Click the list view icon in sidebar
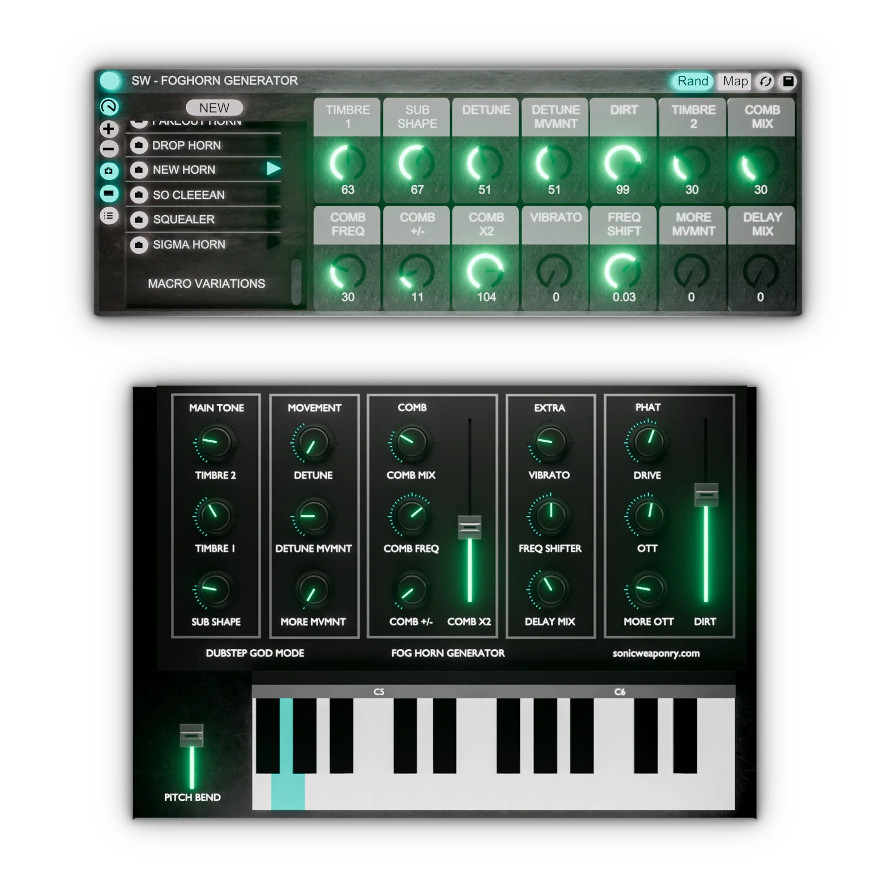Image resolution: width=883 pixels, height=883 pixels. 109,216
